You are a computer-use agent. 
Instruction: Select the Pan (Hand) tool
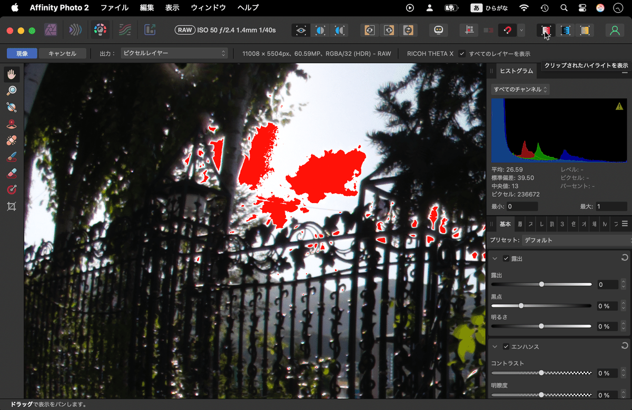coord(12,74)
